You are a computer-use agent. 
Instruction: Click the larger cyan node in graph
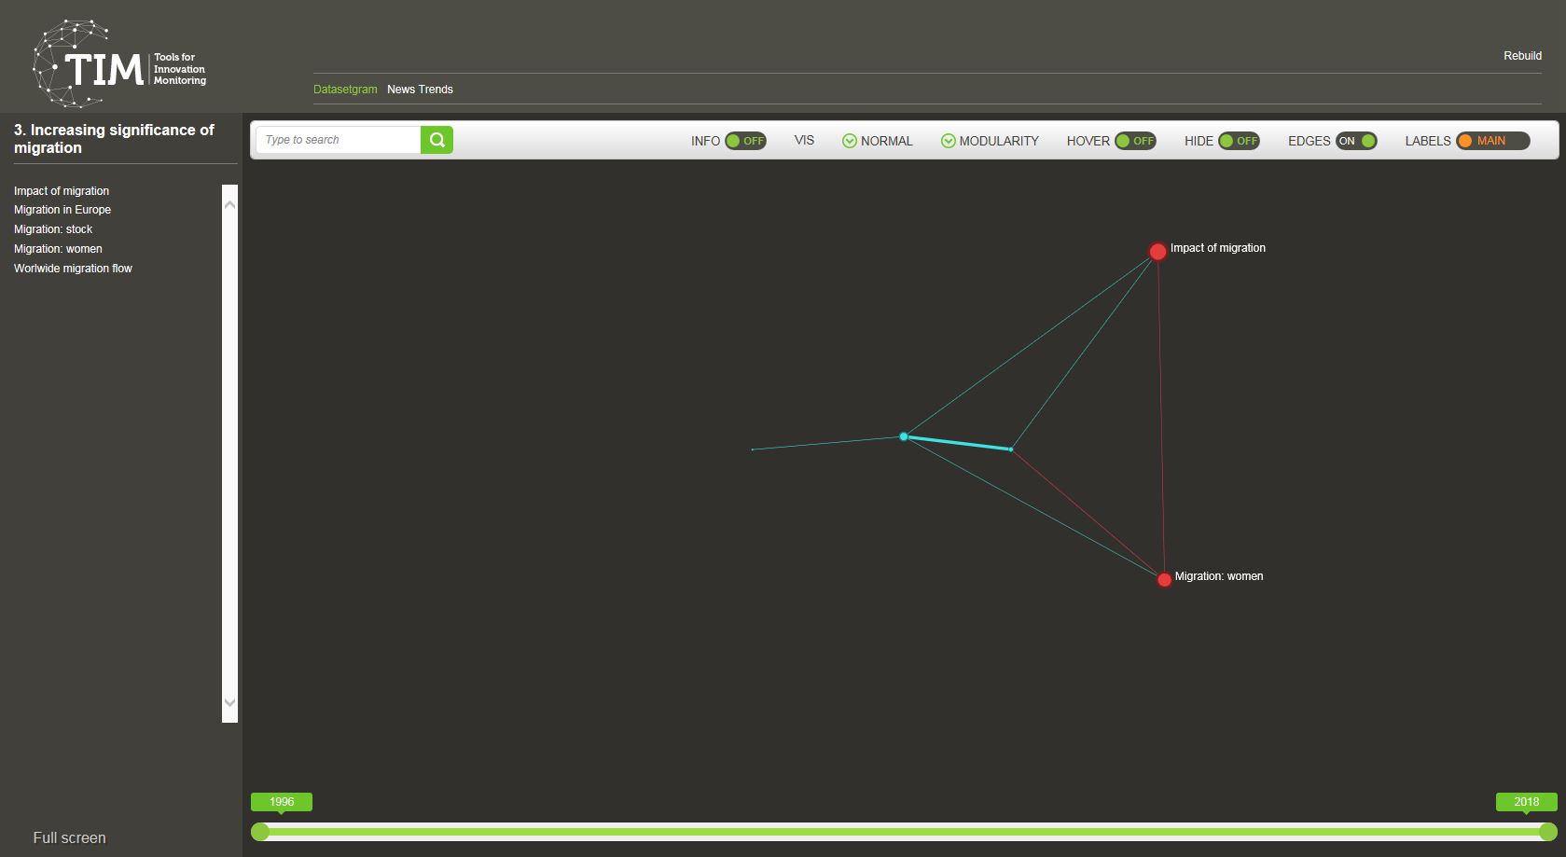[903, 436]
